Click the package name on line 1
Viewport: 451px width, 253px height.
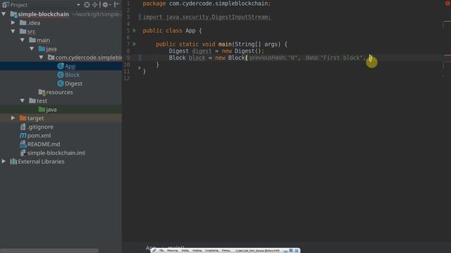pyautogui.click(x=219, y=4)
